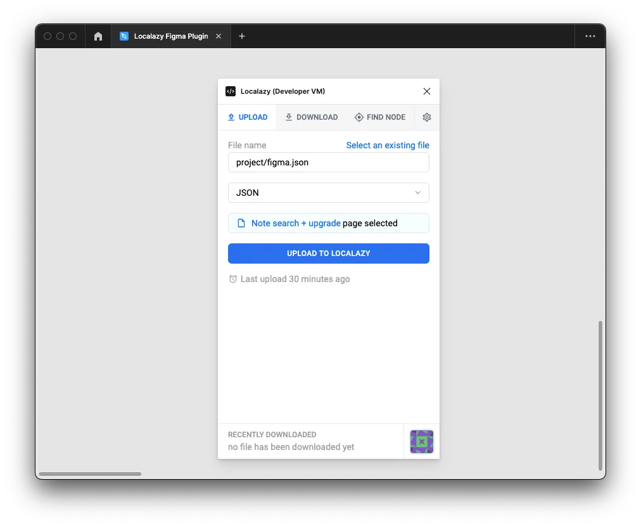Click the recently downloaded image thumbnail
This screenshot has width=641, height=526.
[421, 441]
